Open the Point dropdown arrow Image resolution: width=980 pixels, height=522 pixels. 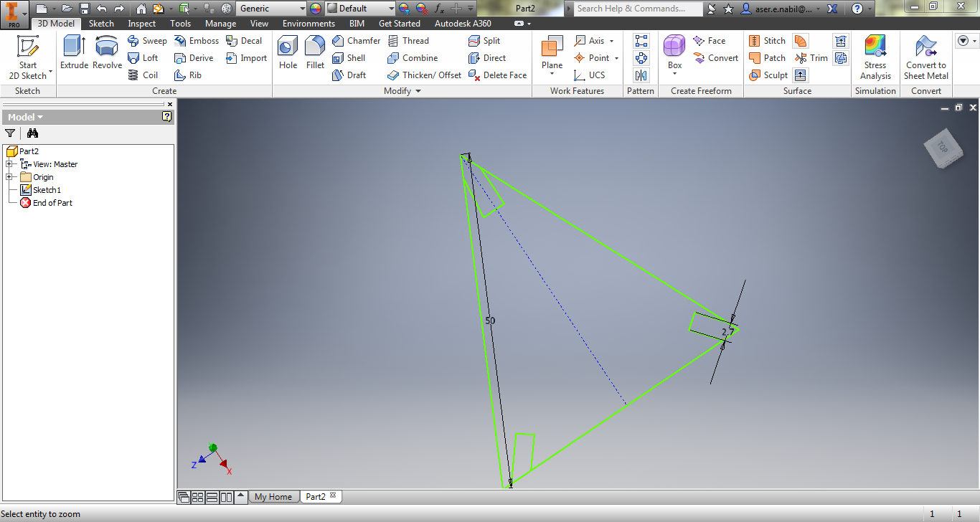(616, 58)
